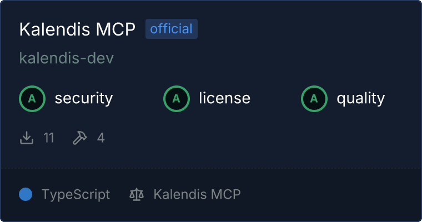Image resolution: width=422 pixels, height=222 pixels.
Task: Click the quality grade A badge
Action: pyautogui.click(x=314, y=99)
